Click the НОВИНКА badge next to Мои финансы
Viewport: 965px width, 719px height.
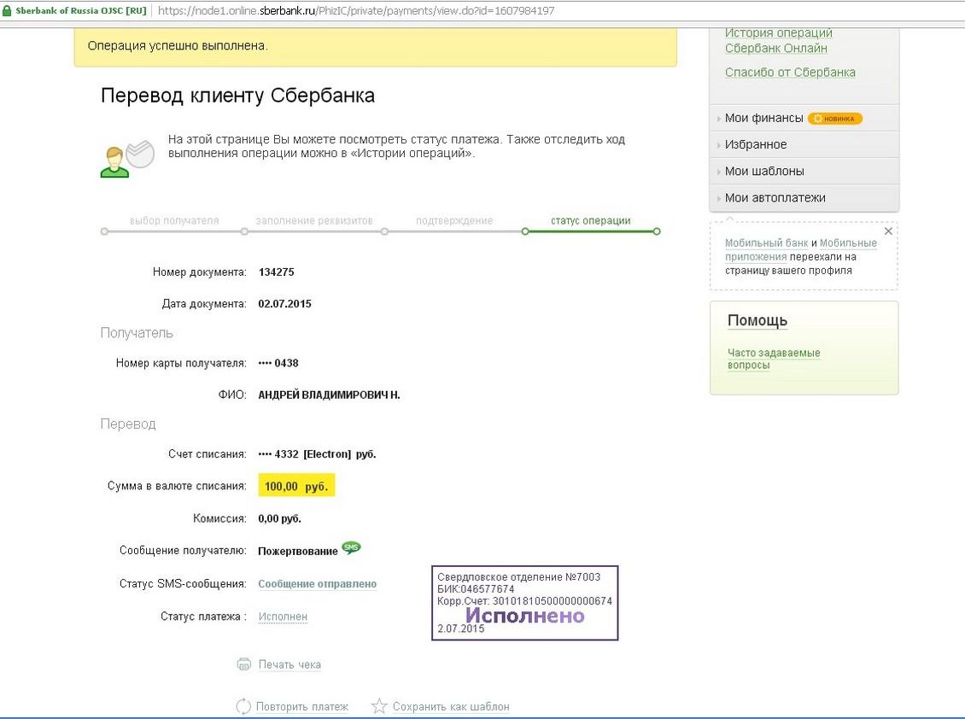point(835,118)
